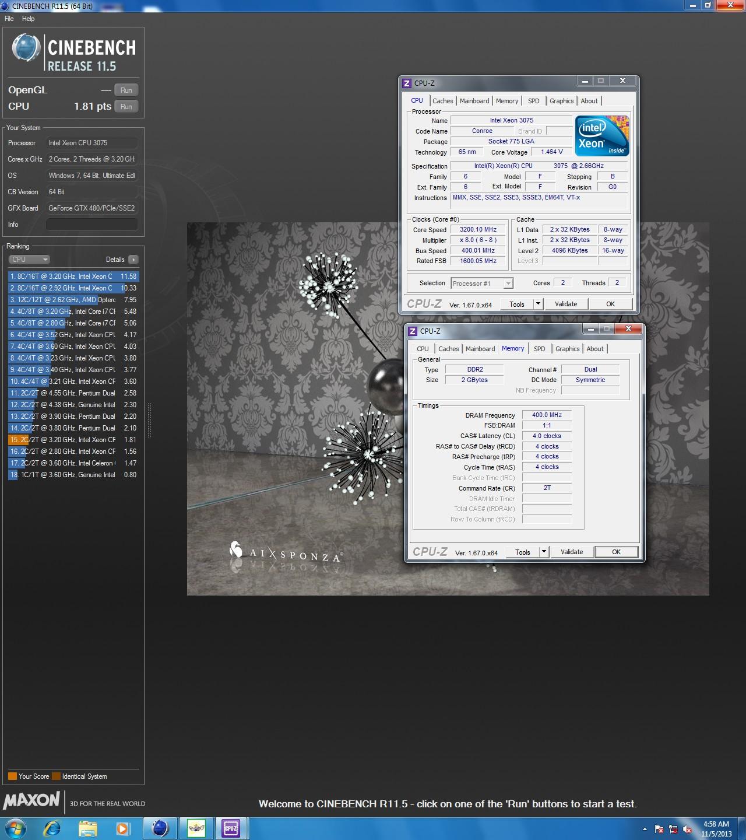The width and height of the screenshot is (746, 840).
Task: Open the Help menu in Cinebench
Action: [x=28, y=19]
